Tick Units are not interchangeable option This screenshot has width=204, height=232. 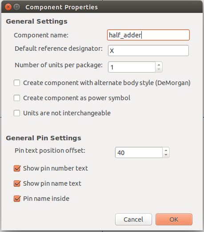tap(17, 113)
